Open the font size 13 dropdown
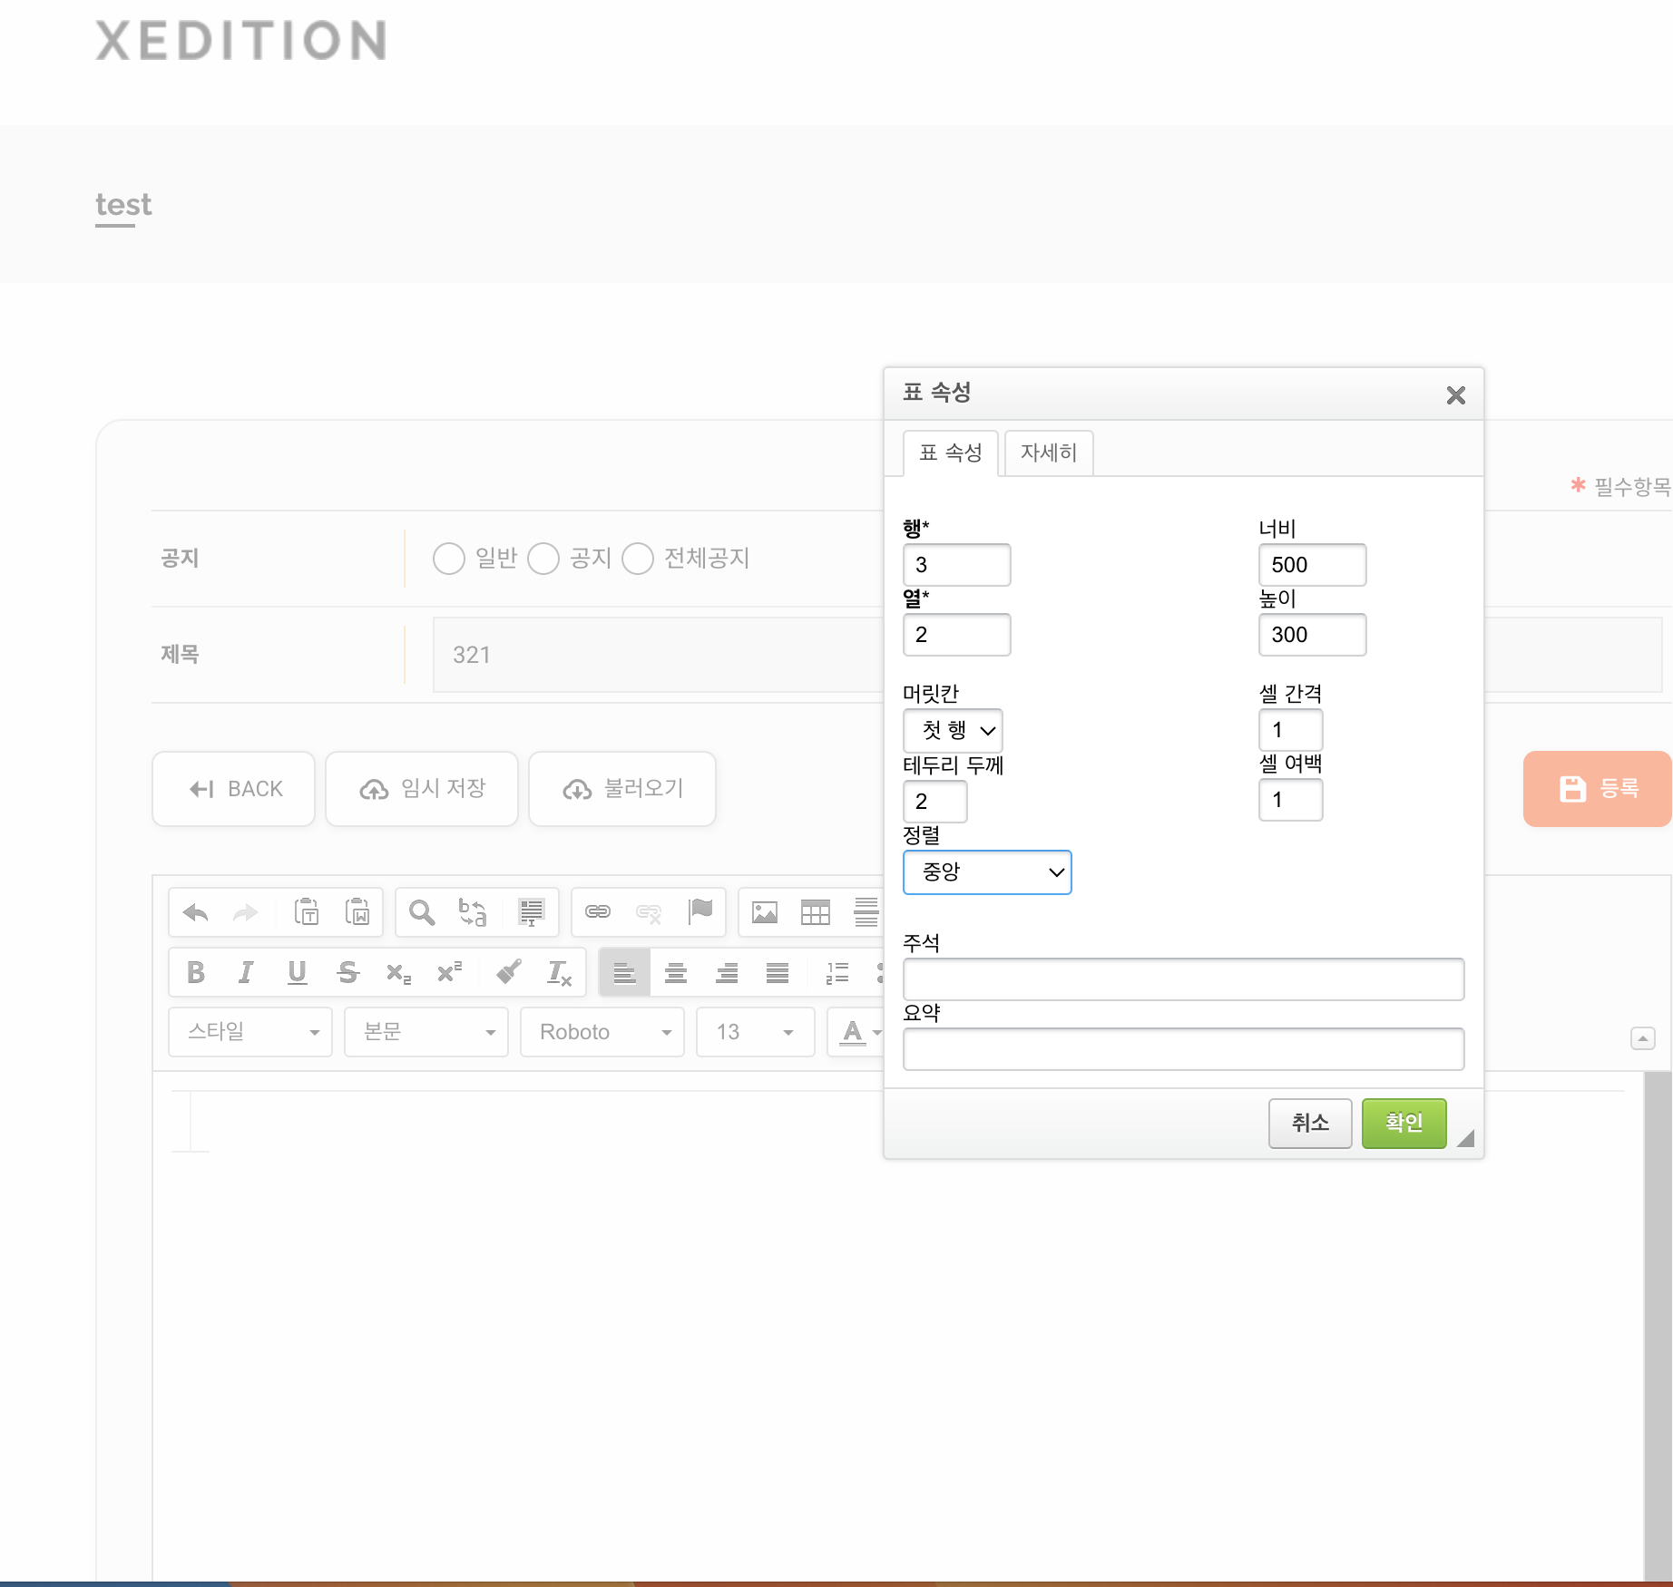The height and width of the screenshot is (1587, 1673). [x=755, y=1032]
